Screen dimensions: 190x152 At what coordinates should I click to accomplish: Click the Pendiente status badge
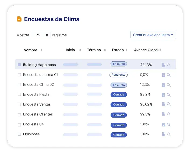[x=118, y=75]
